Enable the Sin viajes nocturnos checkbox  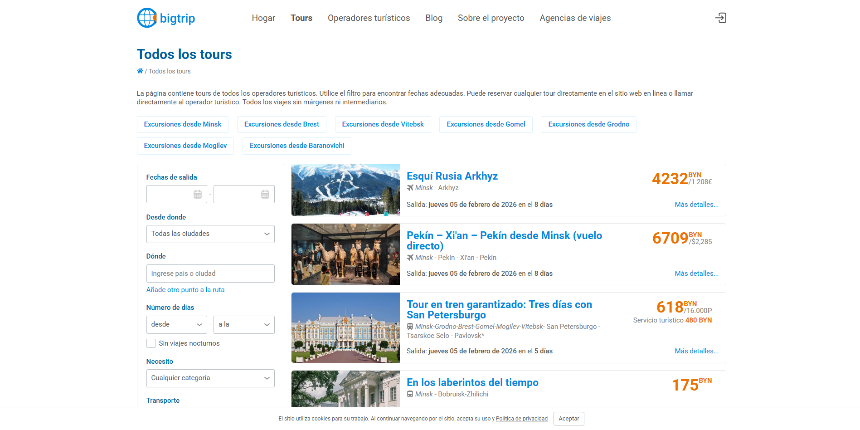tap(151, 343)
